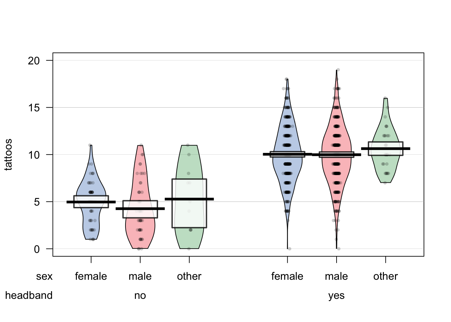Select the "no" headband group label
Viewport: 451px width, 322px height.
[x=140, y=296]
